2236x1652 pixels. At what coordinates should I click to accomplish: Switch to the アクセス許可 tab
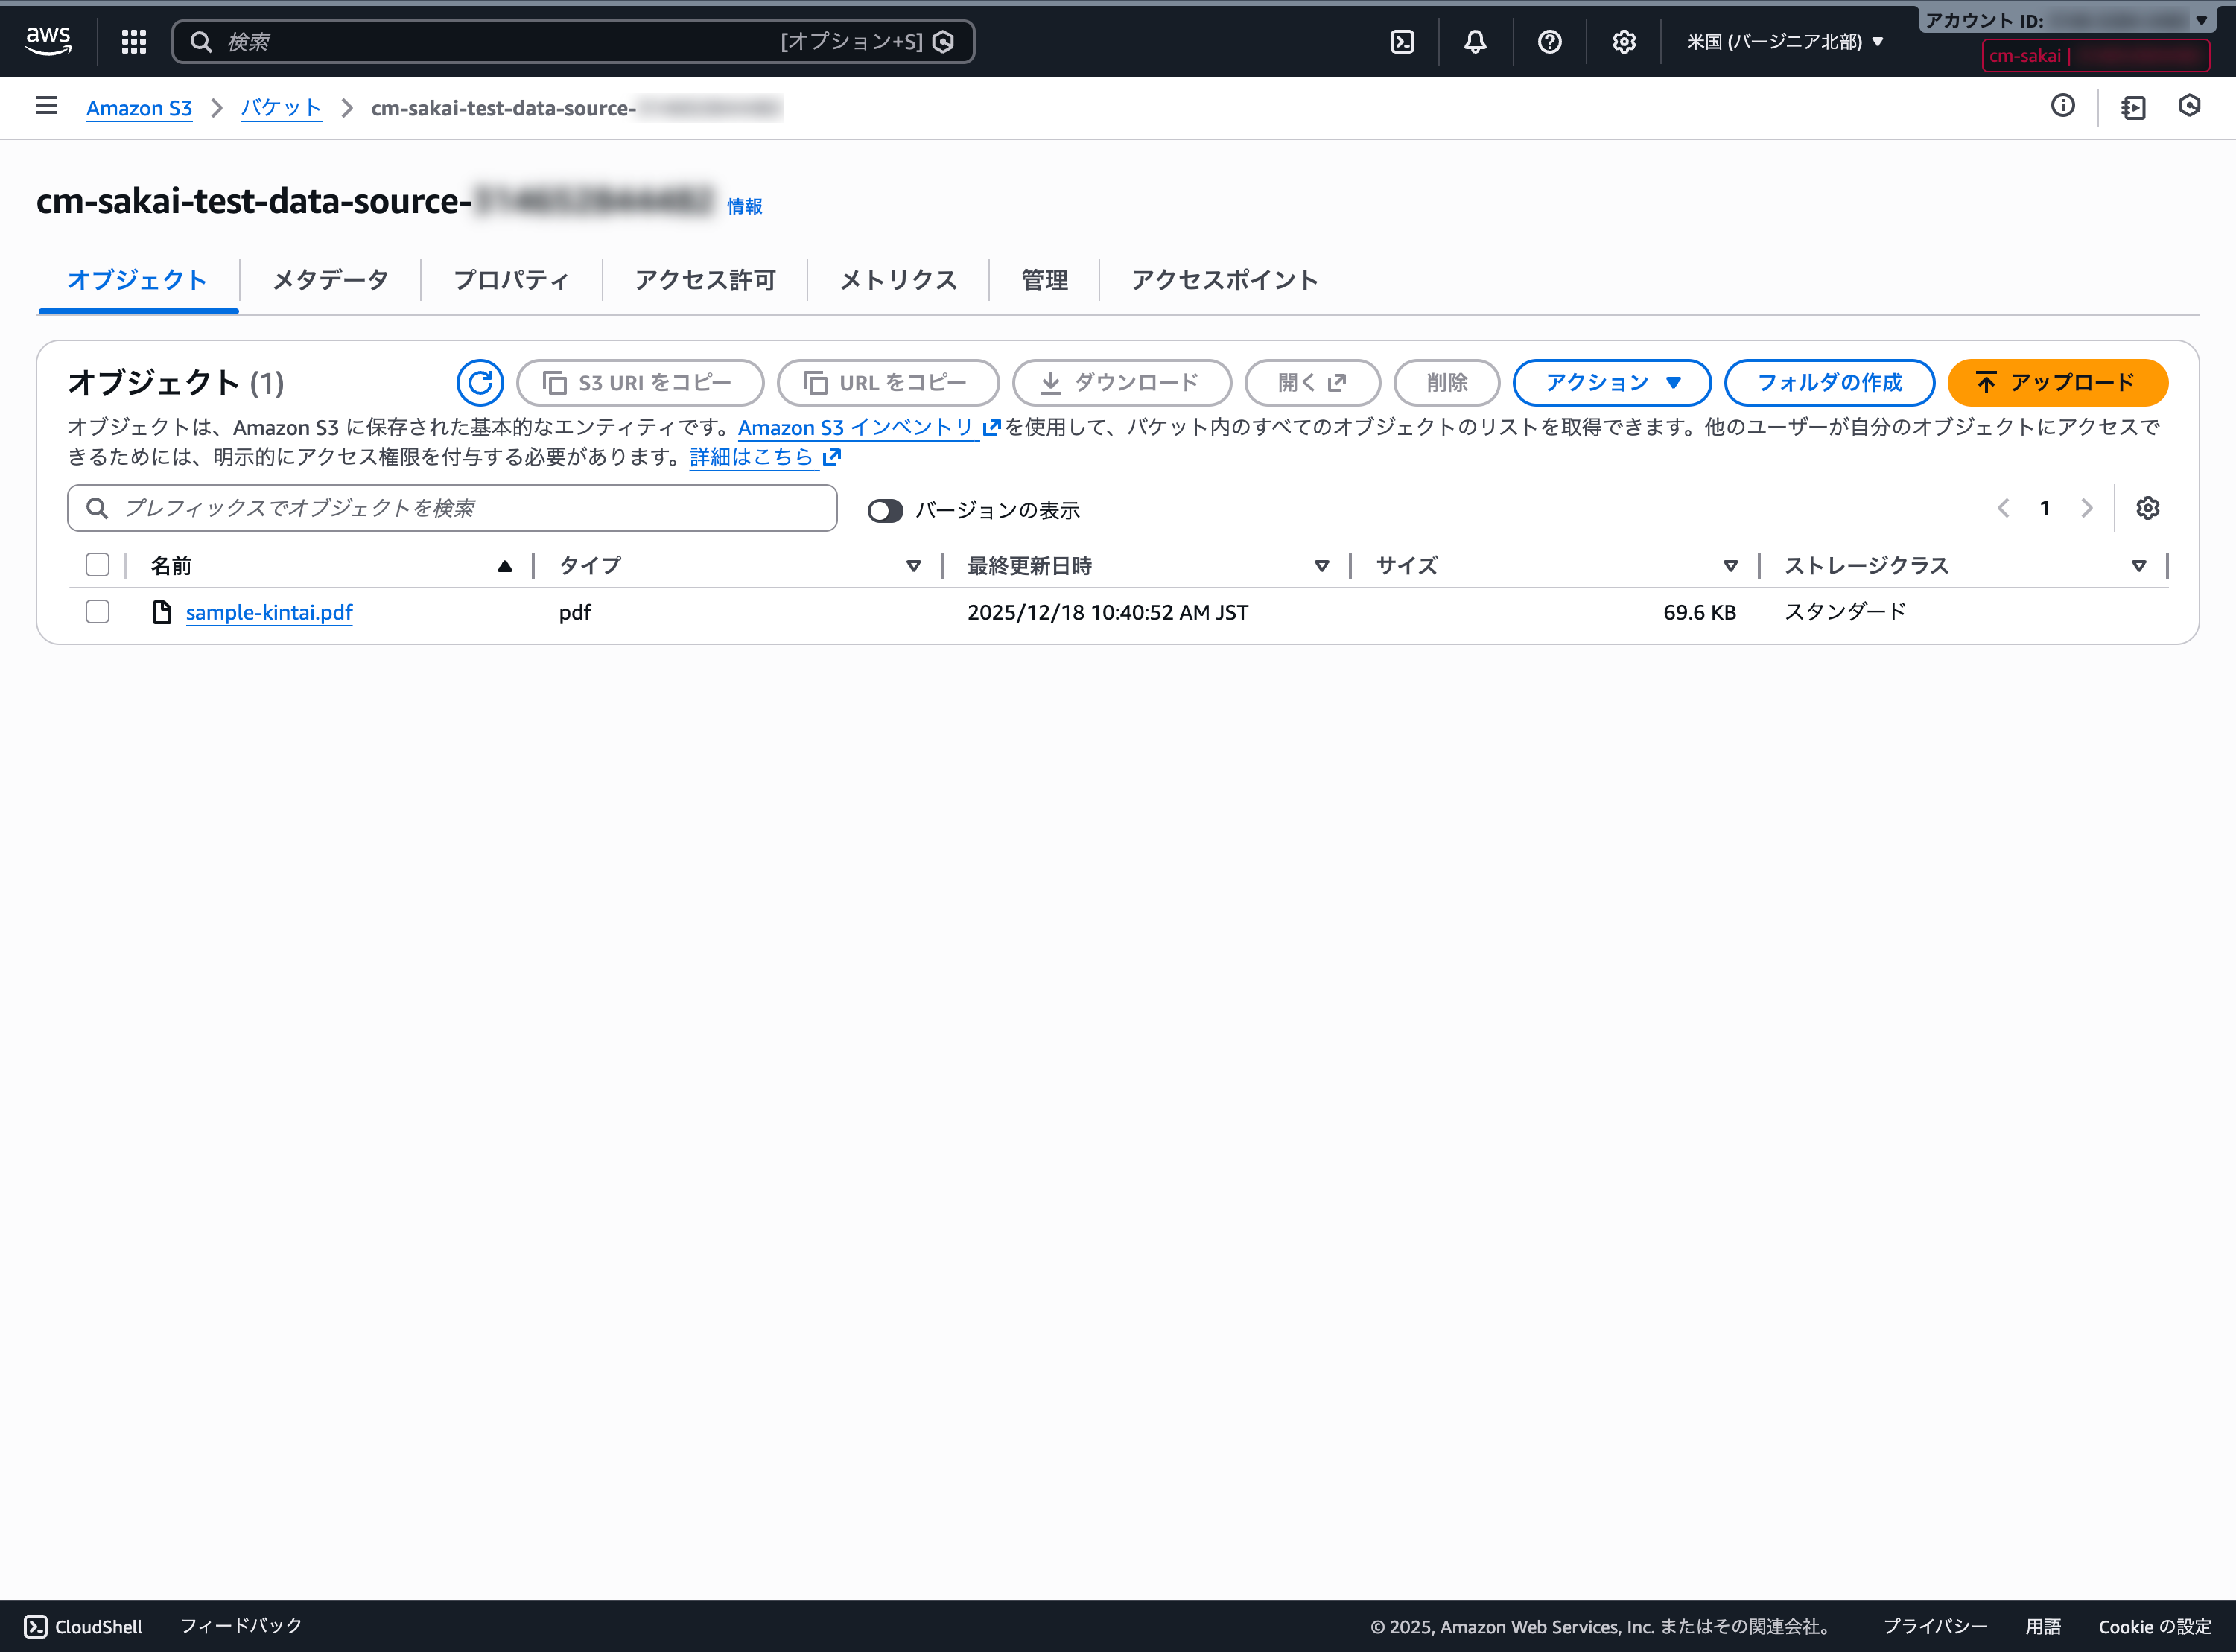tap(705, 279)
